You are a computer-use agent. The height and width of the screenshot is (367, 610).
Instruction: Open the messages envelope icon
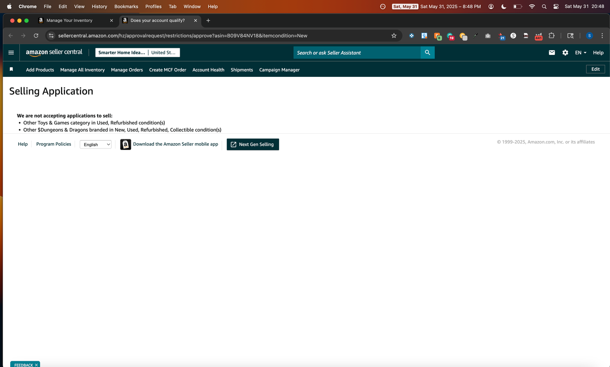[552, 53]
